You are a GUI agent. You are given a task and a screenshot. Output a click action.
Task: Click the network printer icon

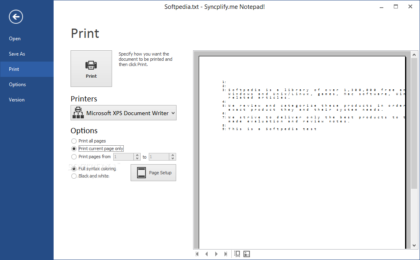pos(78,113)
